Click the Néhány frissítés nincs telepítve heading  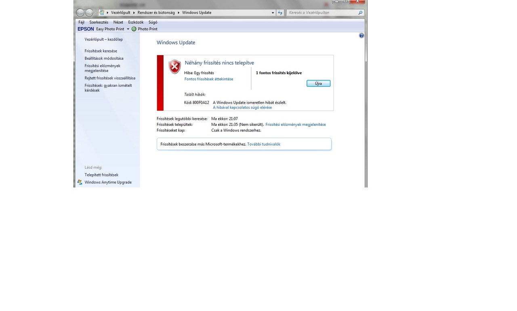[x=219, y=63]
